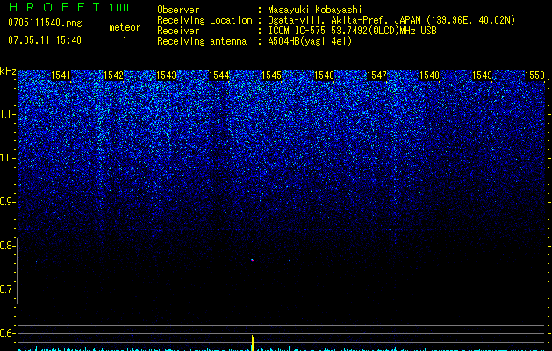Click the Observer label
552x351 pixels.
[178, 10]
